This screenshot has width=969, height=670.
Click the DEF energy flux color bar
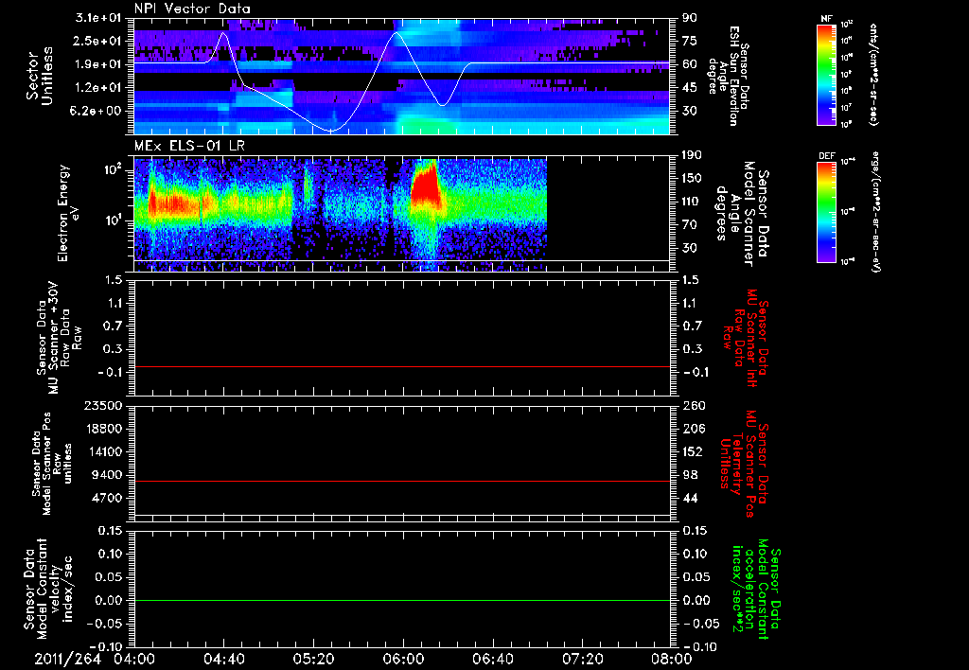[827, 212]
